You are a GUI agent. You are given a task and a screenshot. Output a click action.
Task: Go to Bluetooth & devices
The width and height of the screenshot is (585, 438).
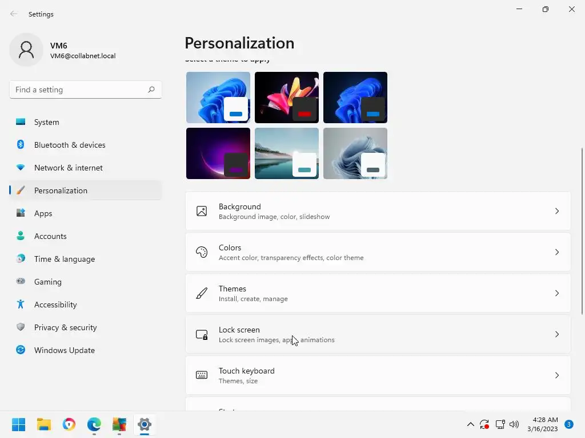pos(86,144)
